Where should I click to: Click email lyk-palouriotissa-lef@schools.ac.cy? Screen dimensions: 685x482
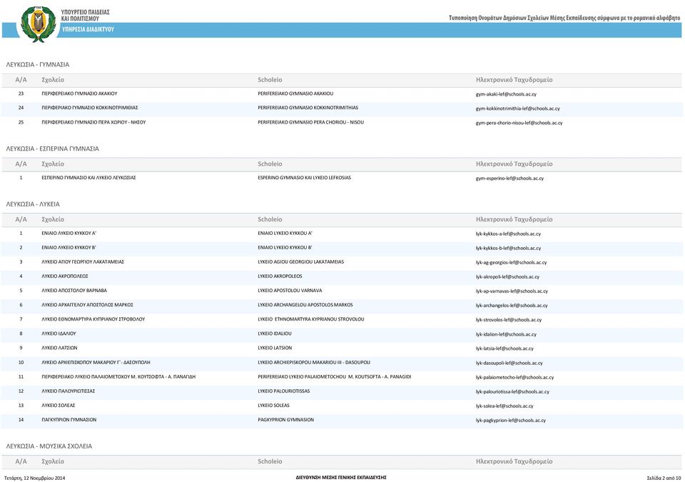tap(512, 392)
